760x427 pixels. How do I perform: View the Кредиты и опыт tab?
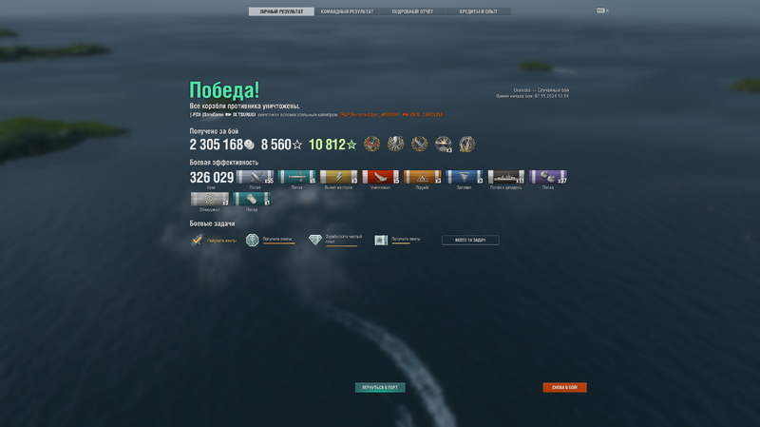479,11
